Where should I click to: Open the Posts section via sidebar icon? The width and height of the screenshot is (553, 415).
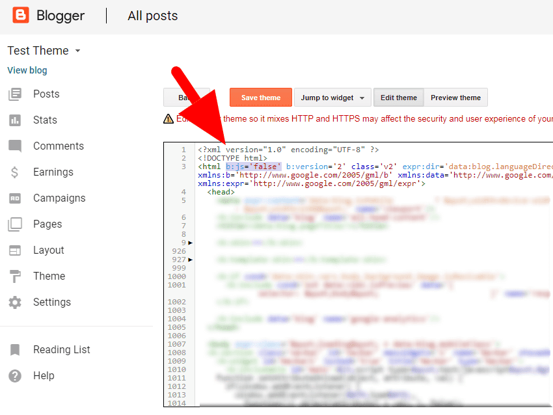pos(16,94)
